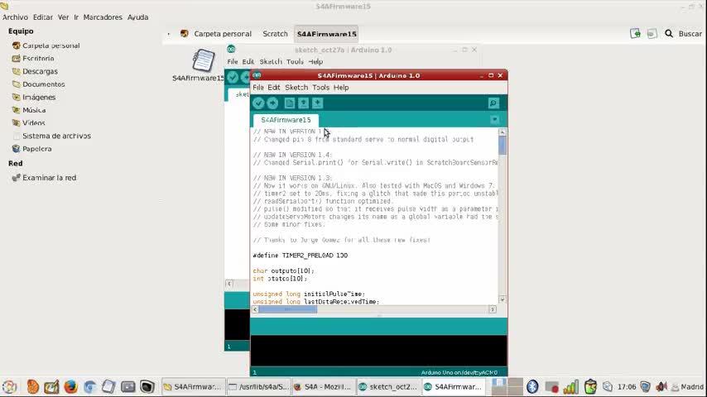707x397 pixels.
Task: Click the path bar left arrow expander
Action: pyautogui.click(x=169, y=34)
